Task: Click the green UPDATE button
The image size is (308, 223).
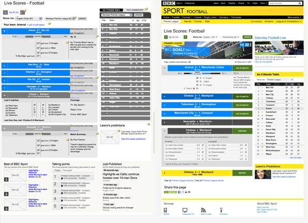Action: click(x=247, y=37)
